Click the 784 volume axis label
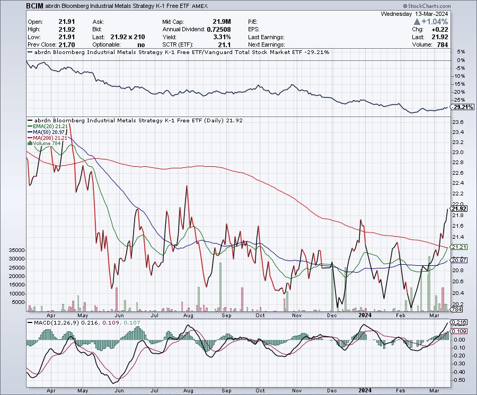This screenshot has height=395, width=477. click(x=457, y=309)
